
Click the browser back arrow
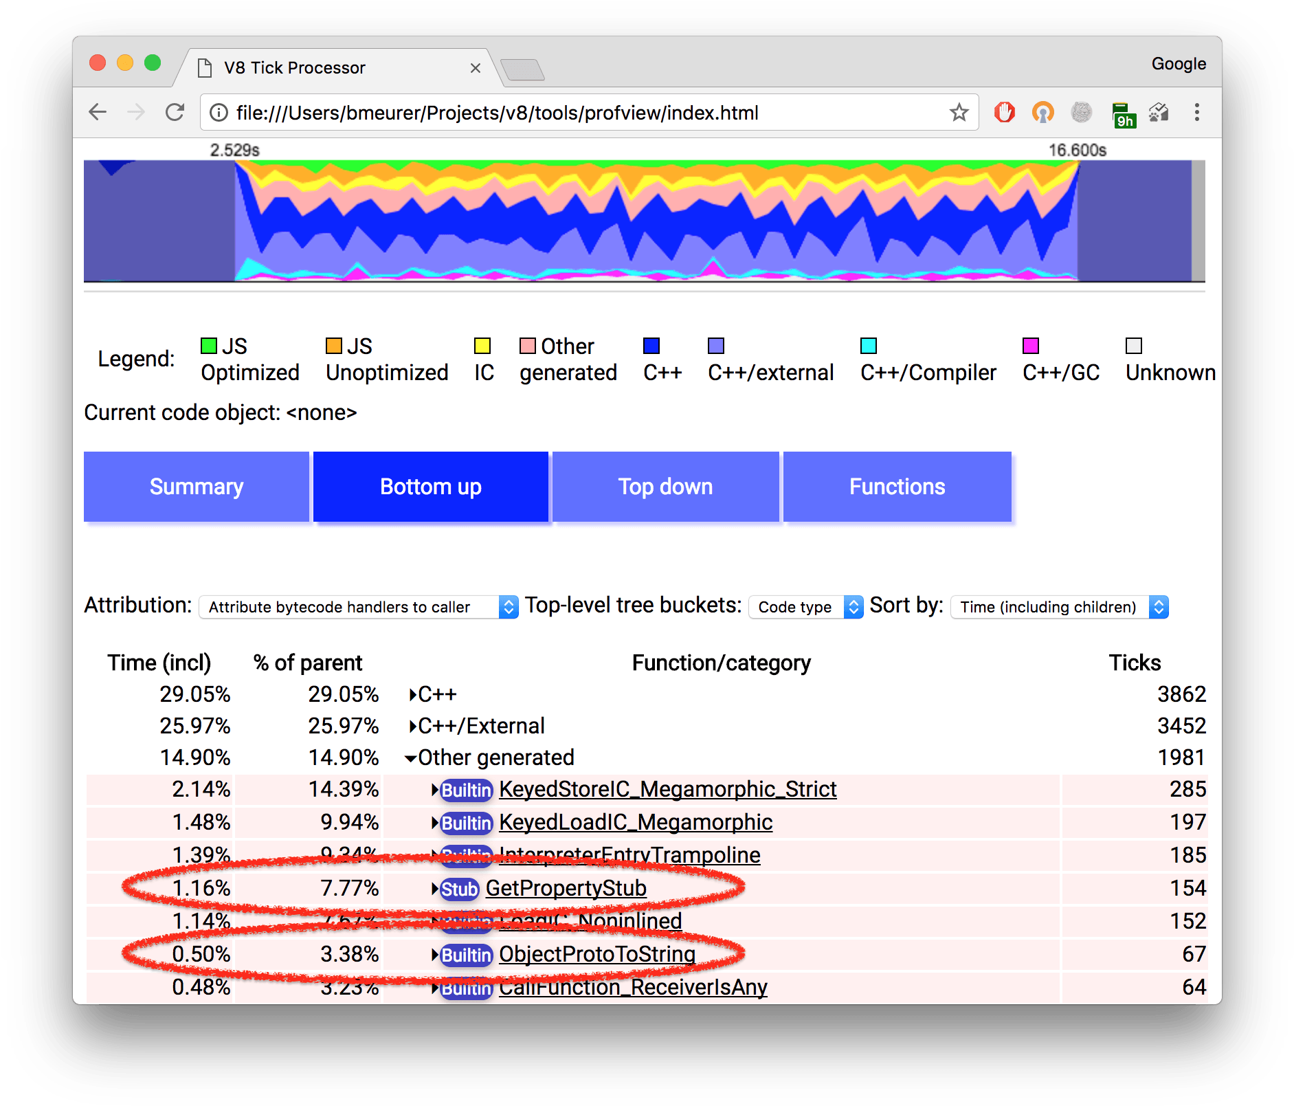tap(98, 112)
